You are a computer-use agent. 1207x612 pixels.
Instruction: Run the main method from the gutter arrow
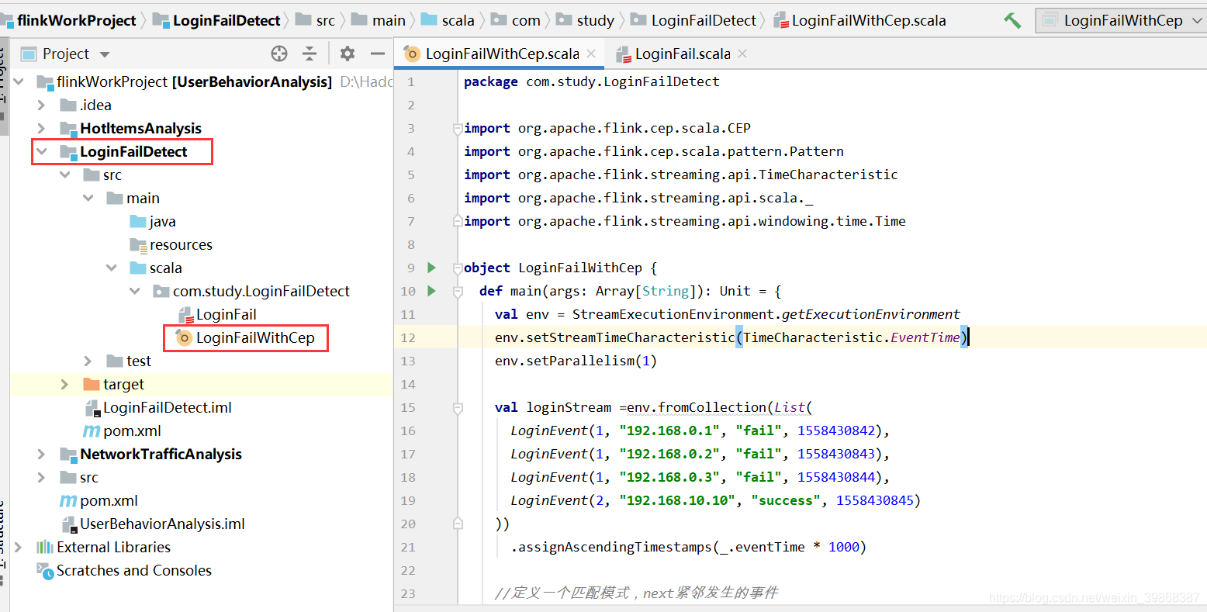click(x=432, y=291)
